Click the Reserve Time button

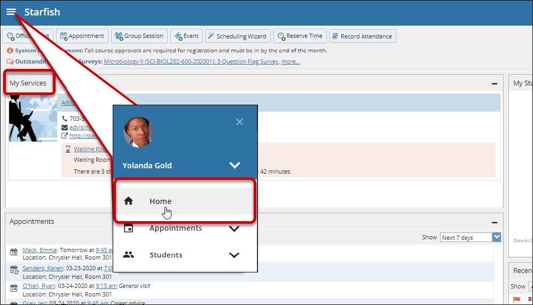[x=300, y=36]
